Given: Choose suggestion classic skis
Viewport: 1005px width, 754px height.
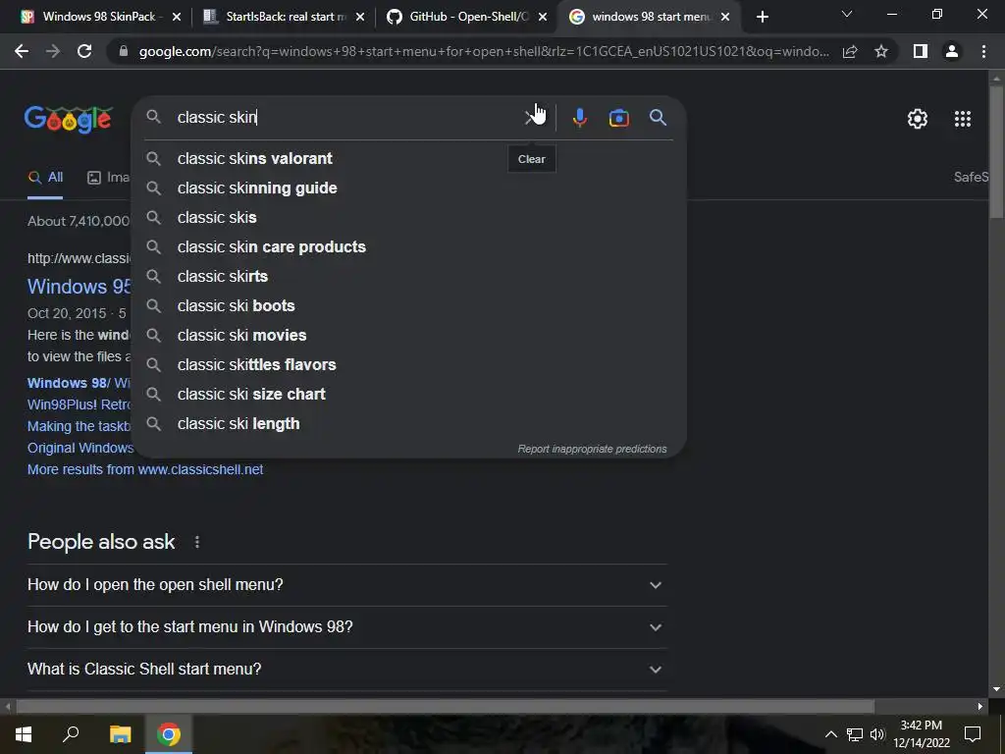Looking at the screenshot, I should (x=409, y=217).
